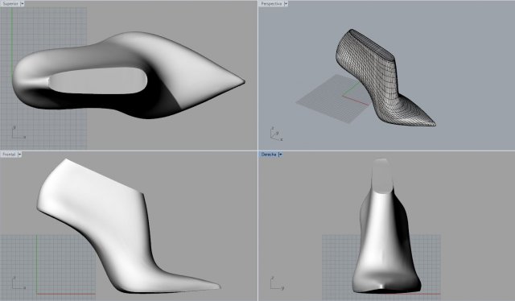Click the Derecha viewport title label

[x=269, y=154]
